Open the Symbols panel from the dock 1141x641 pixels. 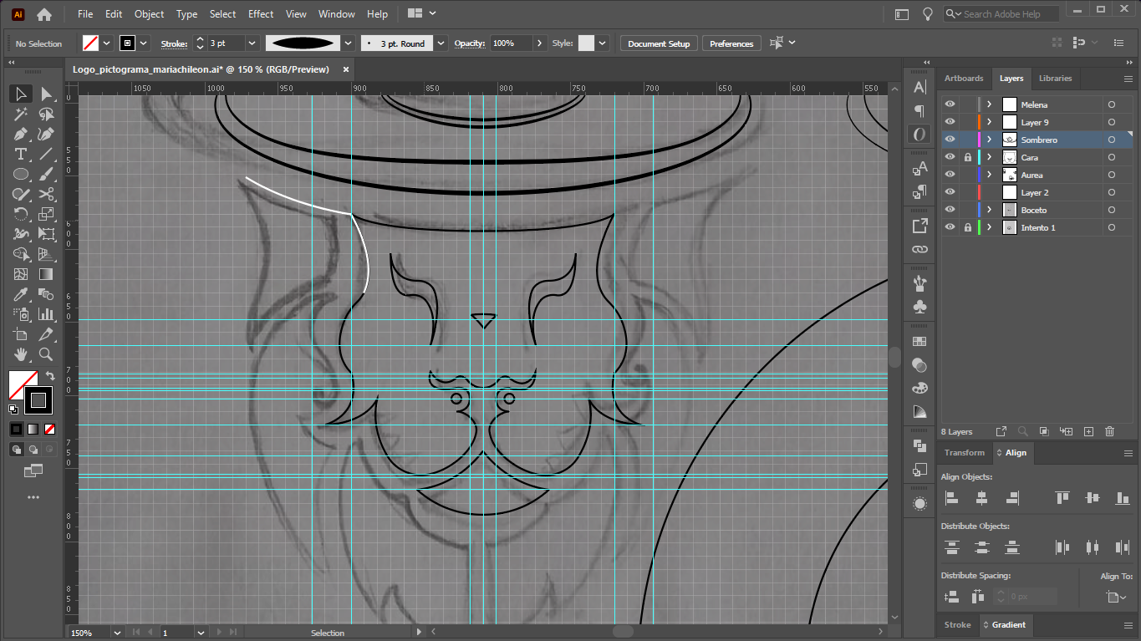(x=919, y=307)
